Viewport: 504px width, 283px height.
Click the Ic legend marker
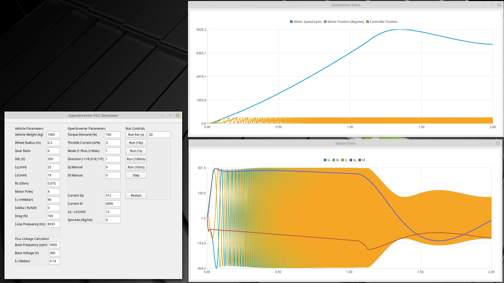[x=342, y=160]
